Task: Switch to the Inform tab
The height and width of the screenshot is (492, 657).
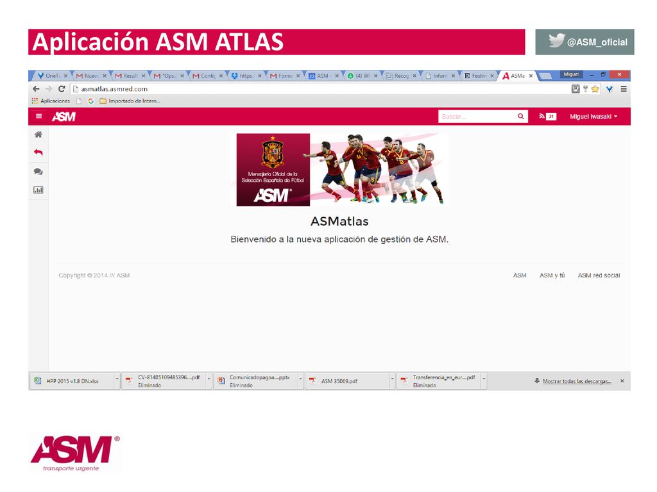Action: pos(439,76)
